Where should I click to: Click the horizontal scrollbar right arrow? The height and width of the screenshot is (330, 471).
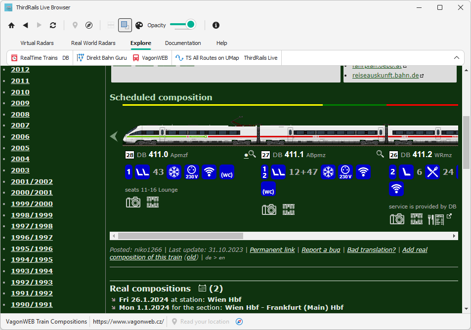(x=454, y=236)
